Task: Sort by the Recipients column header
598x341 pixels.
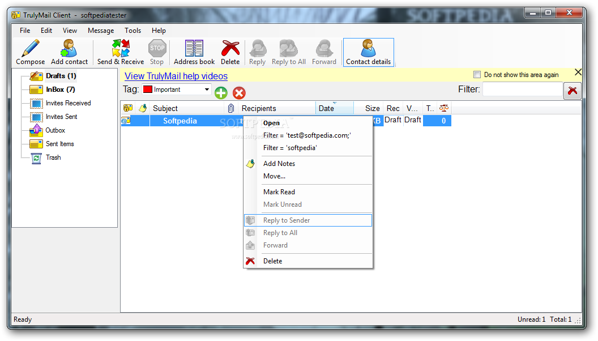Action: (x=276, y=108)
